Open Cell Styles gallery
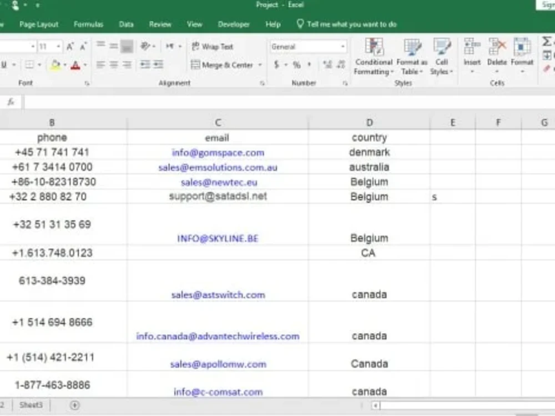The width and height of the screenshot is (555, 416). point(441,57)
